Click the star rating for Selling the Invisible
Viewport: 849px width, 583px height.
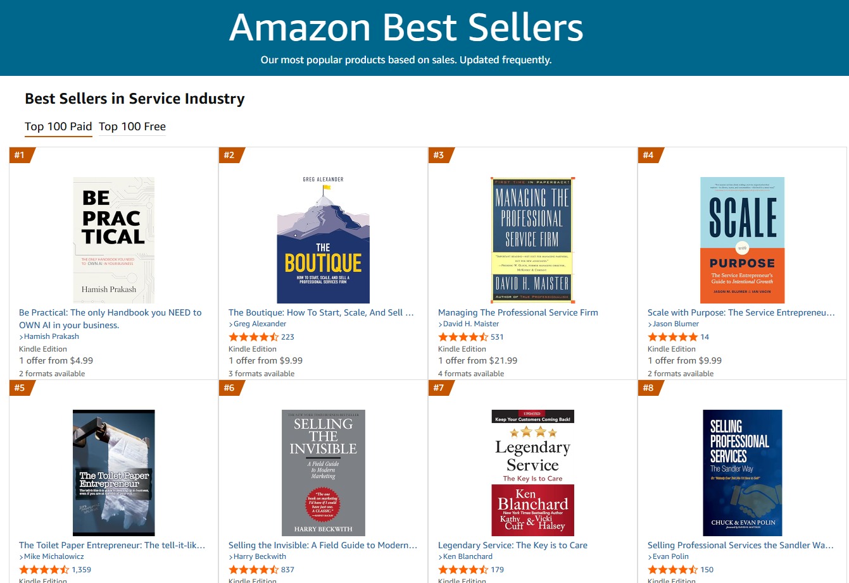[253, 569]
